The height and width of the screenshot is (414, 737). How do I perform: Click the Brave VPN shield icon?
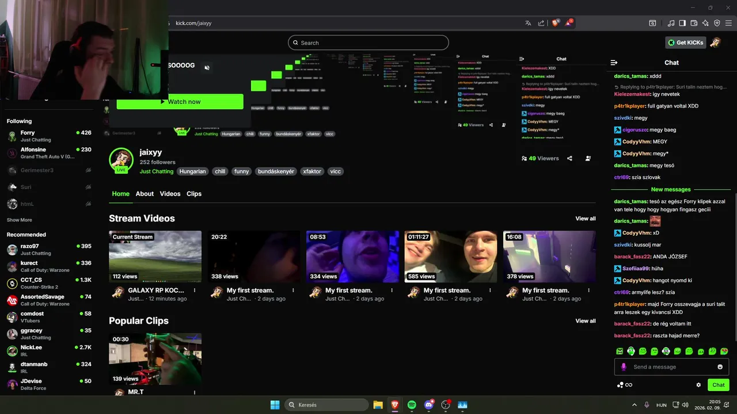717,23
